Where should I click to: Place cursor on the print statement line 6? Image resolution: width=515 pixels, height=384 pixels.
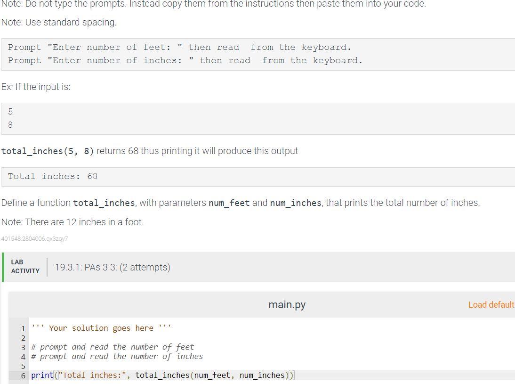pyautogui.click(x=162, y=375)
